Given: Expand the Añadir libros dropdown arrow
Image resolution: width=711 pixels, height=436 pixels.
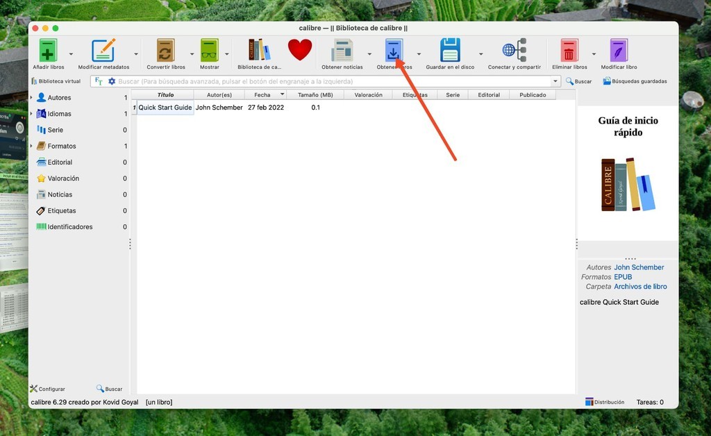Looking at the screenshot, I should coord(71,54).
